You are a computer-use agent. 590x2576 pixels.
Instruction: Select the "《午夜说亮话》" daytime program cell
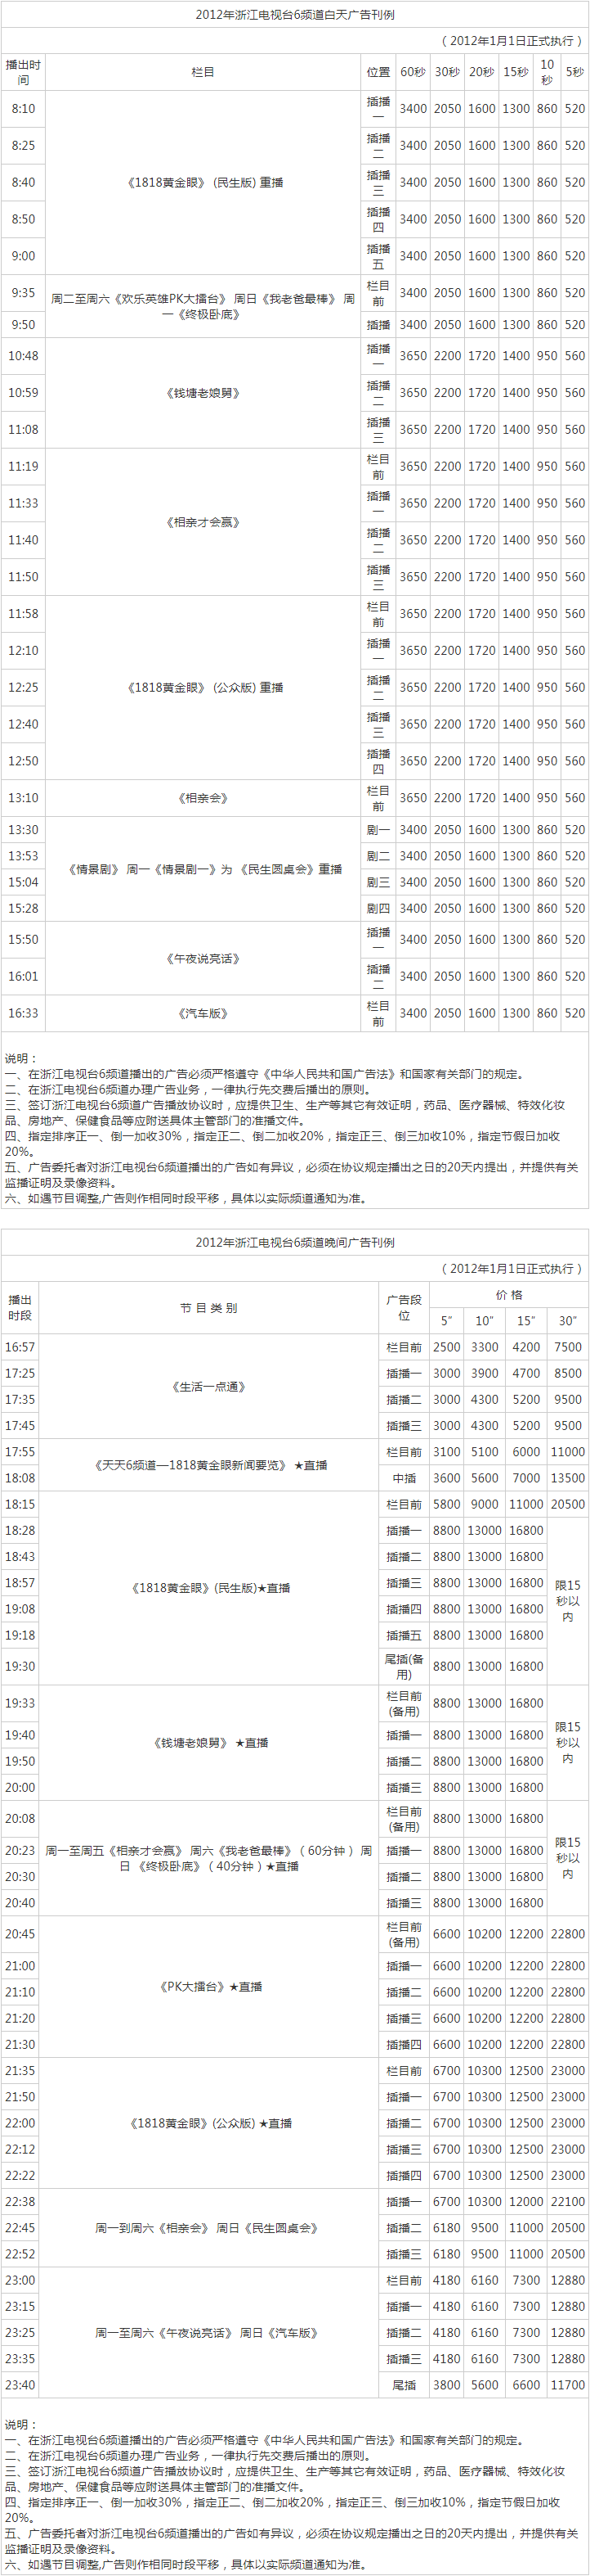203,958
